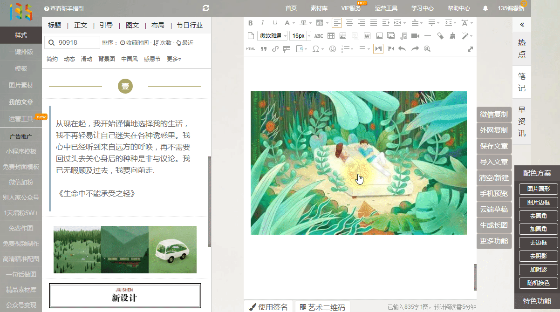This screenshot has height=312, width=560.
Task: Sort styles by 次数
Action: click(x=163, y=43)
